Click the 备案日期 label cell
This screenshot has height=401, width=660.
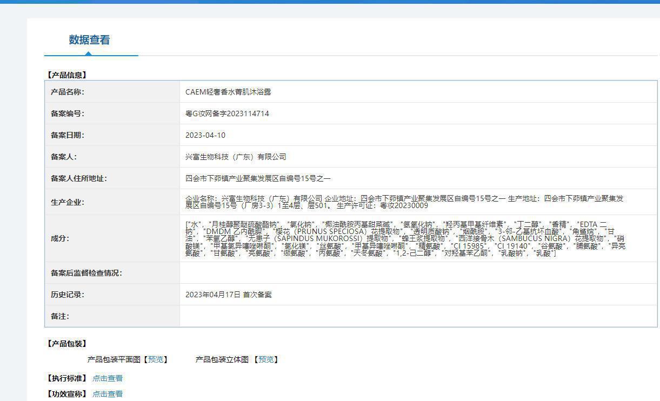112,135
